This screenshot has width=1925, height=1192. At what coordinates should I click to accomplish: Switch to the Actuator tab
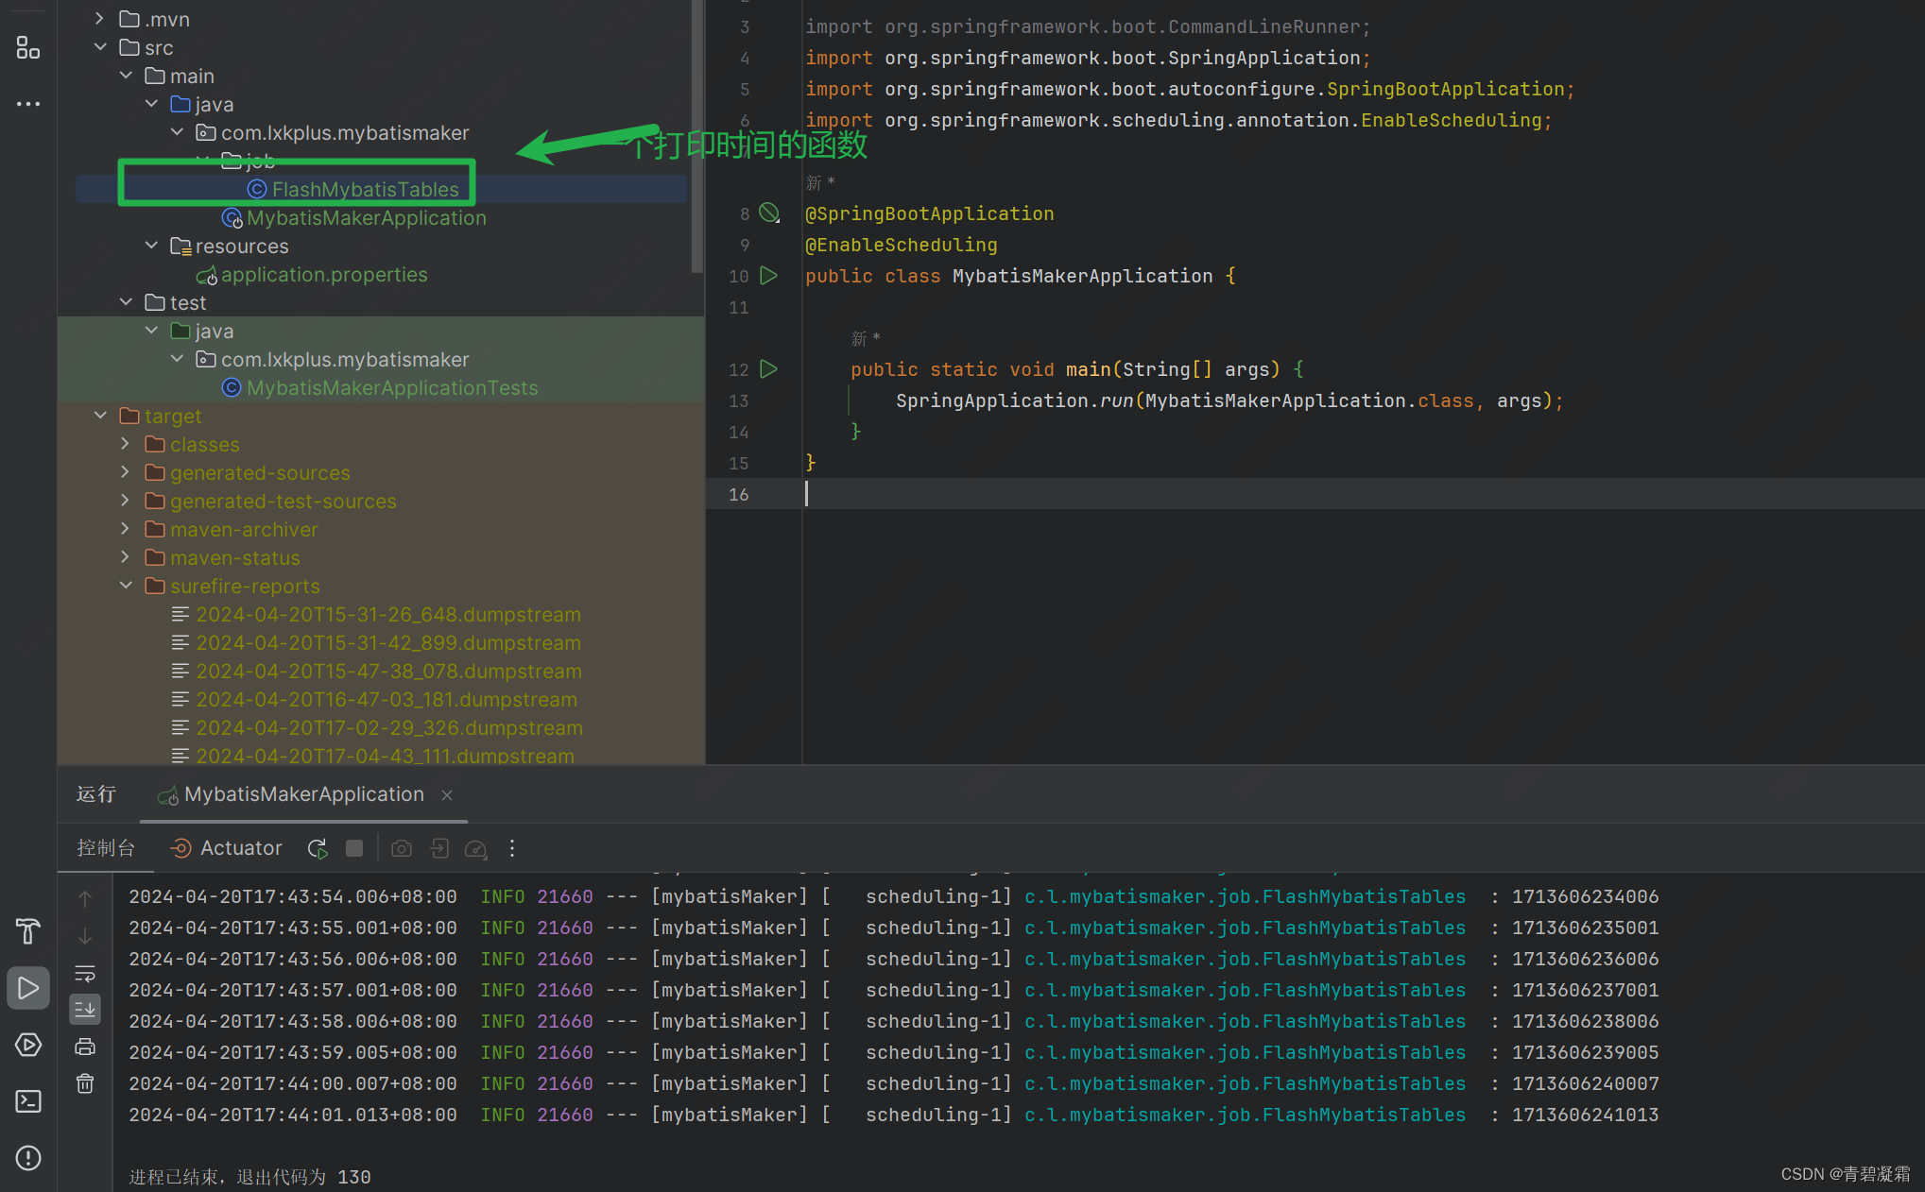click(227, 848)
